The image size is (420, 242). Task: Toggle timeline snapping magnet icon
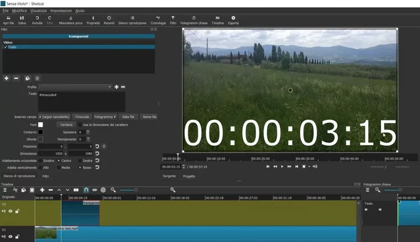(86, 190)
